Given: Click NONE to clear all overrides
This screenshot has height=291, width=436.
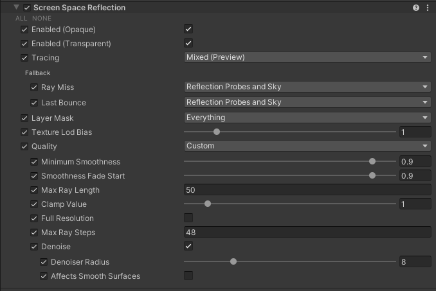Looking at the screenshot, I should [x=42, y=19].
